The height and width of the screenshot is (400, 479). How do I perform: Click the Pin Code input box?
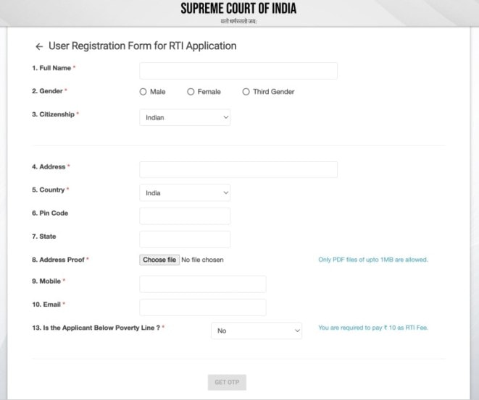185,216
